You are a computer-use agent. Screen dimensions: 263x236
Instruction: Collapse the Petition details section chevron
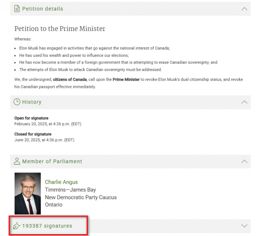(244, 9)
